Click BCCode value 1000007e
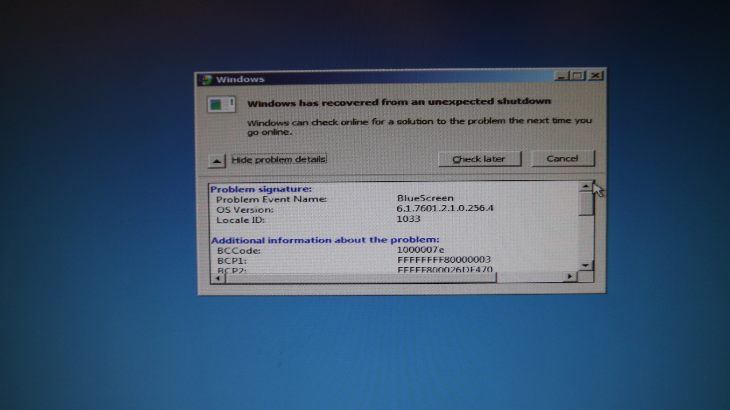The width and height of the screenshot is (730, 410). (420, 250)
